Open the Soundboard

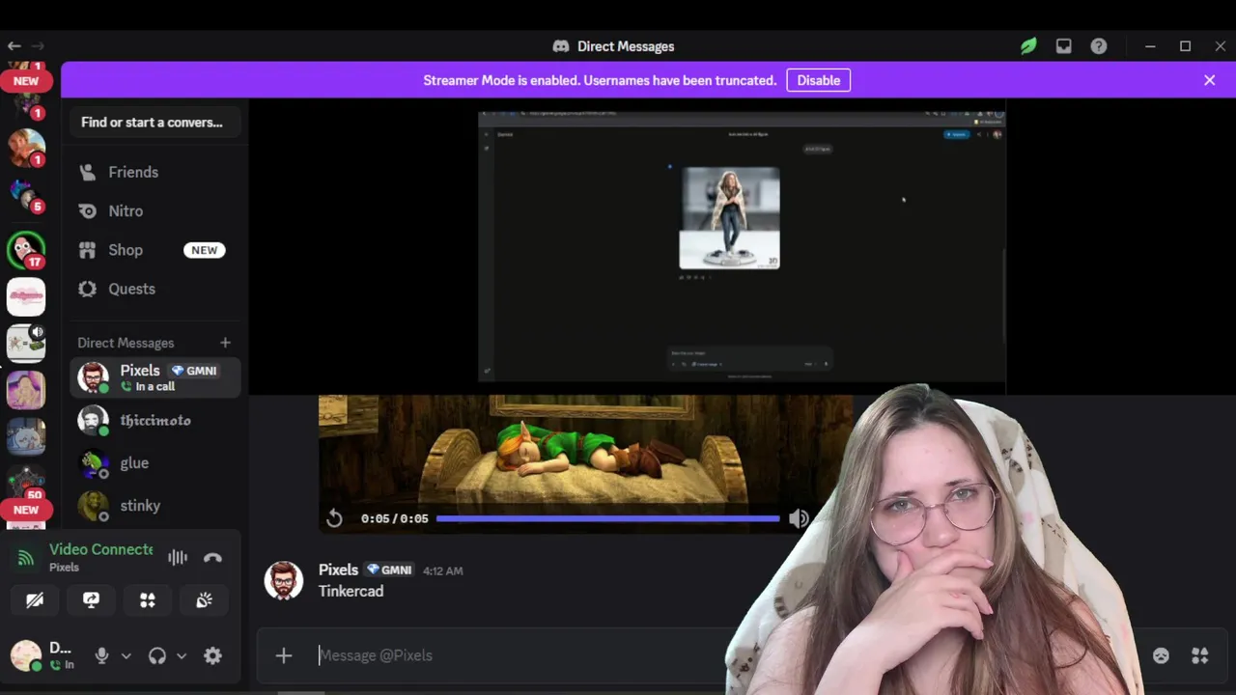(x=204, y=600)
